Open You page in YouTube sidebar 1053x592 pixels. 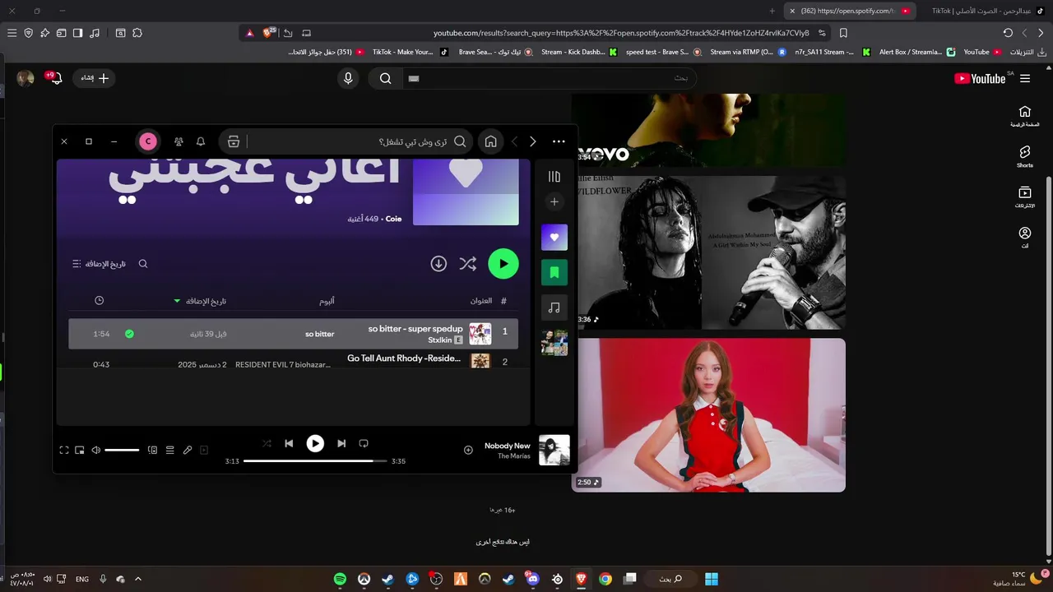point(1025,238)
